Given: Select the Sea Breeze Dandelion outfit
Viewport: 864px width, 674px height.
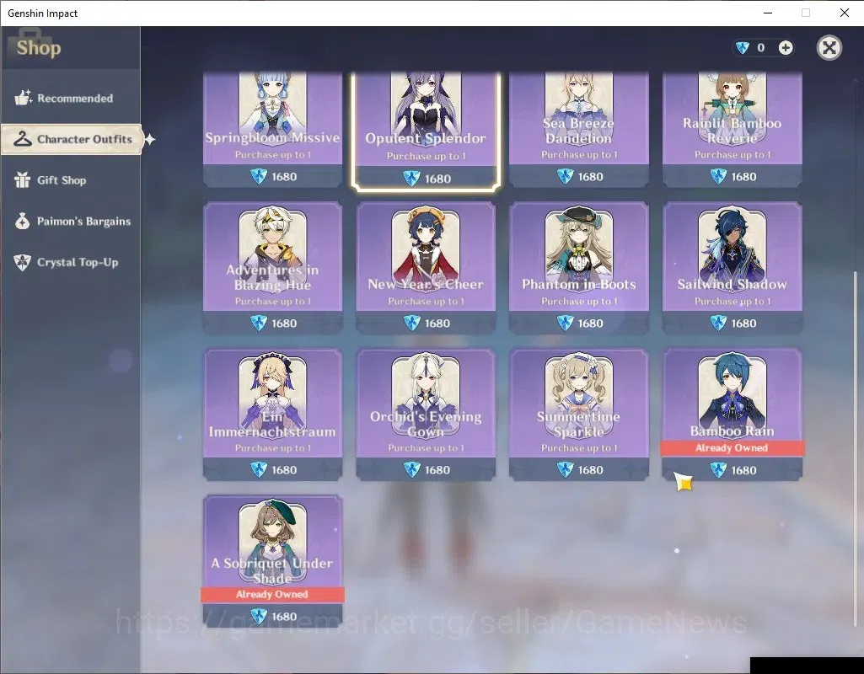Looking at the screenshot, I should pyautogui.click(x=578, y=130).
